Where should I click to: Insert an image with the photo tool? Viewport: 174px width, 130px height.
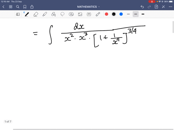tap(80, 14)
